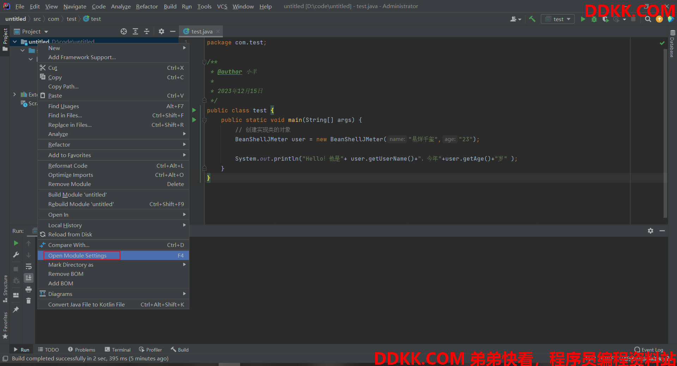
Task: Clear all Run console output
Action: pyautogui.click(x=29, y=301)
